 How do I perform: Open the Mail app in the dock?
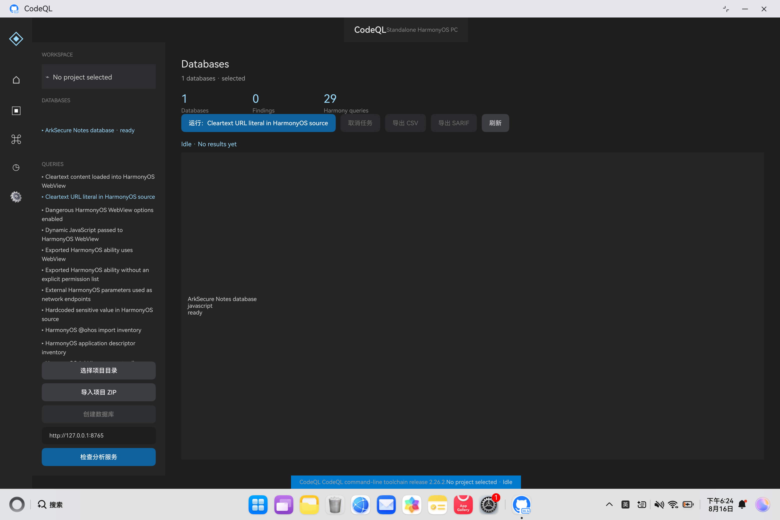386,505
